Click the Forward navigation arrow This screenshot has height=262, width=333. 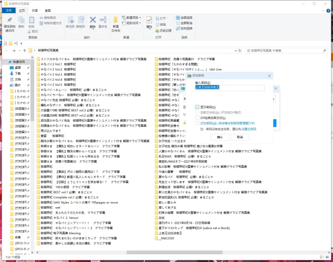(14, 50)
